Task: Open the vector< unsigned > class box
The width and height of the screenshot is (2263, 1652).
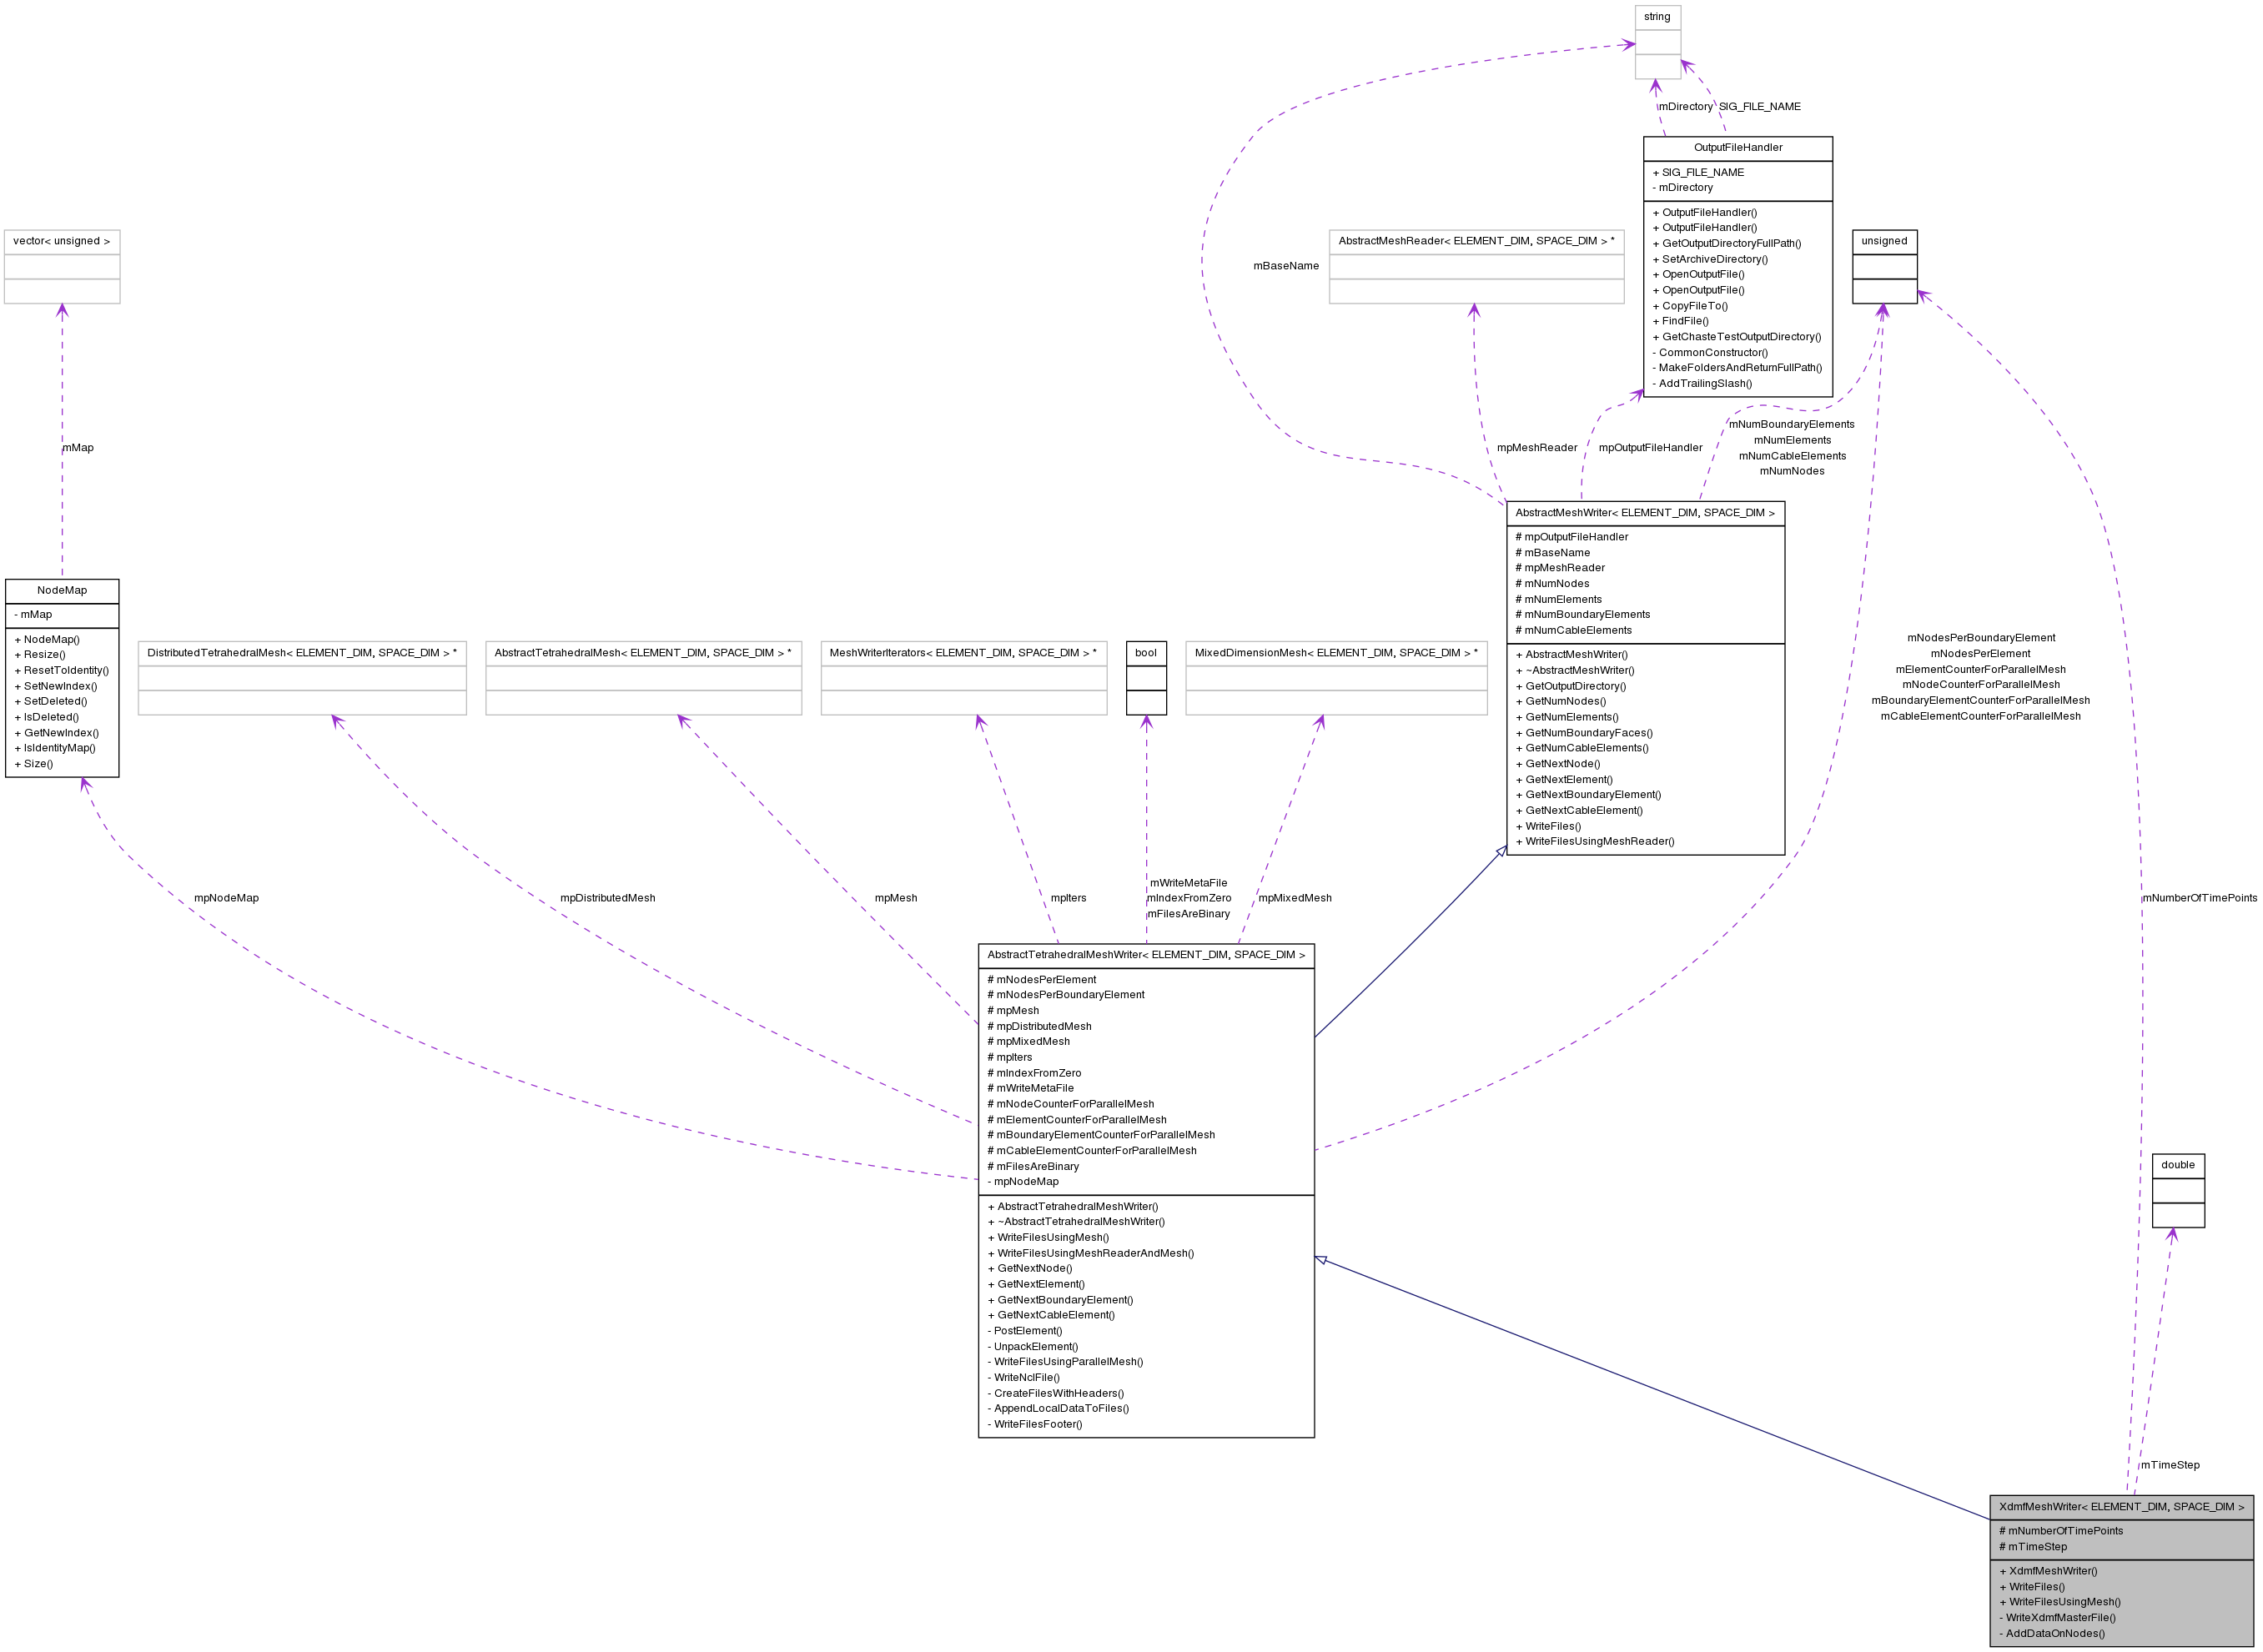Action: click(62, 241)
